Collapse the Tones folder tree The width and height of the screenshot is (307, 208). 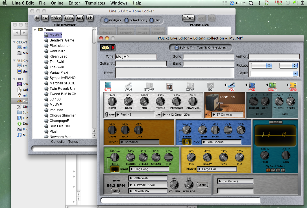pos(35,30)
